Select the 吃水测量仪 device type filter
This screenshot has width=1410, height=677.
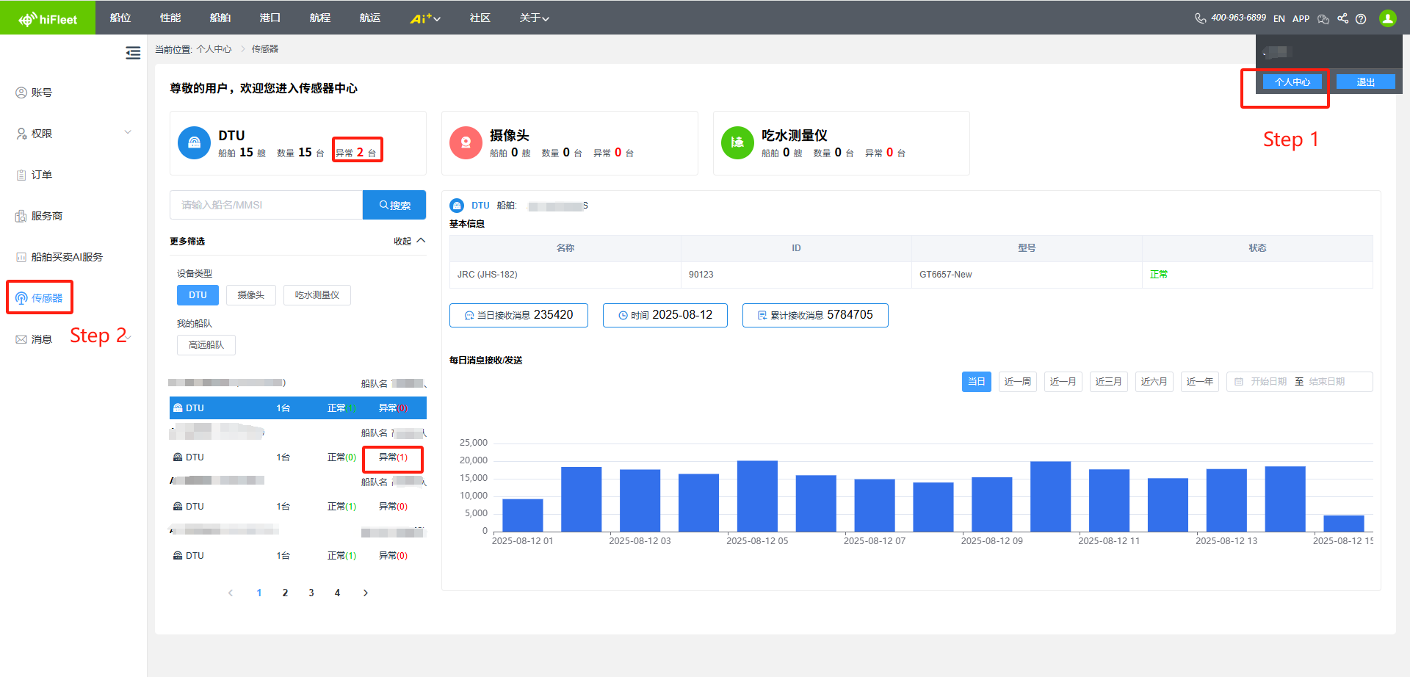(317, 295)
